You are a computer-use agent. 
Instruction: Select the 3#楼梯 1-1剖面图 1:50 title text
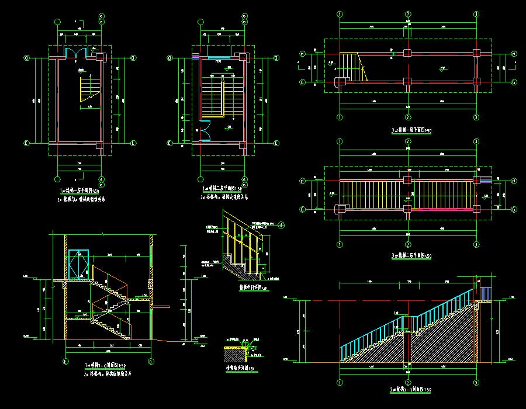click(x=410, y=390)
